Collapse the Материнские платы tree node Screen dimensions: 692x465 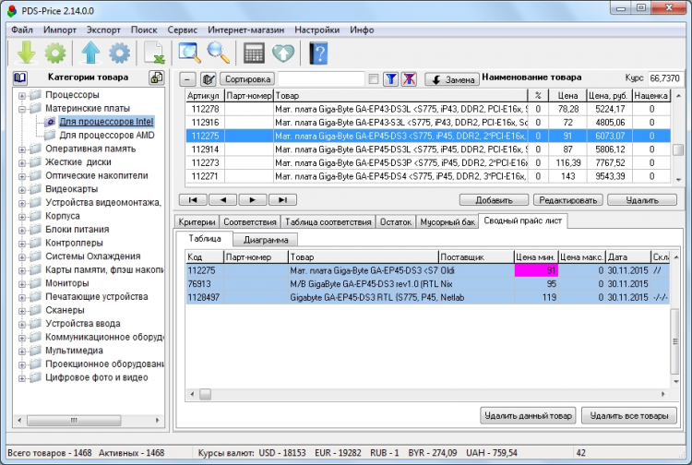click(22, 108)
